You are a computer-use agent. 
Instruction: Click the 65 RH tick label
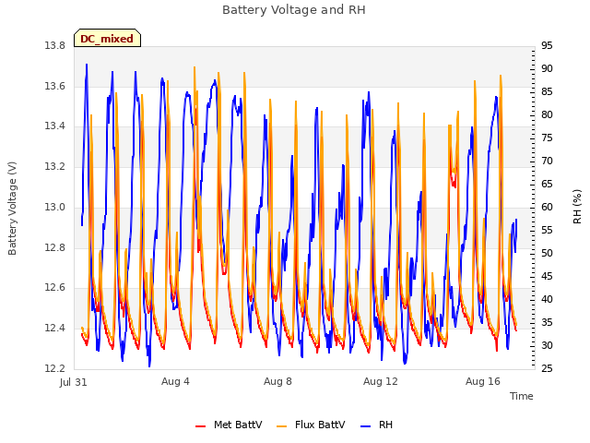coord(547,184)
